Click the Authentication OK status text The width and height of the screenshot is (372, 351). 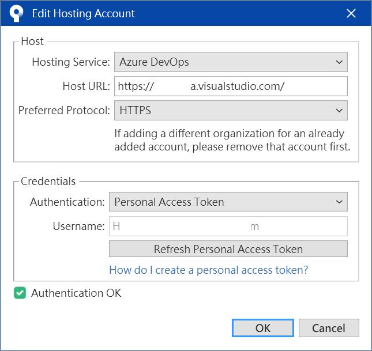coord(76,293)
